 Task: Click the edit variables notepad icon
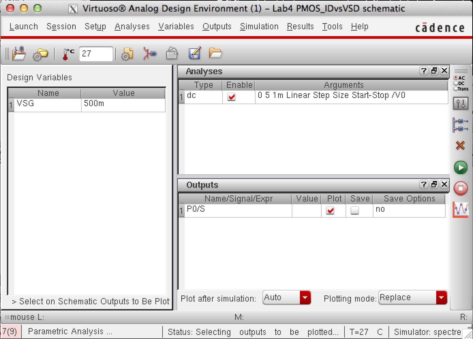(x=194, y=53)
